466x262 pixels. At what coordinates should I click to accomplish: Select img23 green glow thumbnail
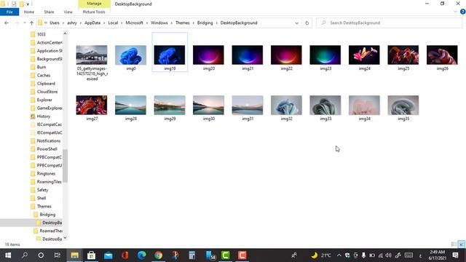click(x=325, y=55)
